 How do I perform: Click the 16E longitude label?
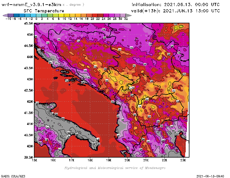pyautogui.click(x=53, y=160)
